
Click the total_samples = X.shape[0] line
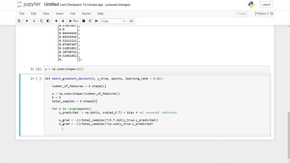tap(74, 101)
